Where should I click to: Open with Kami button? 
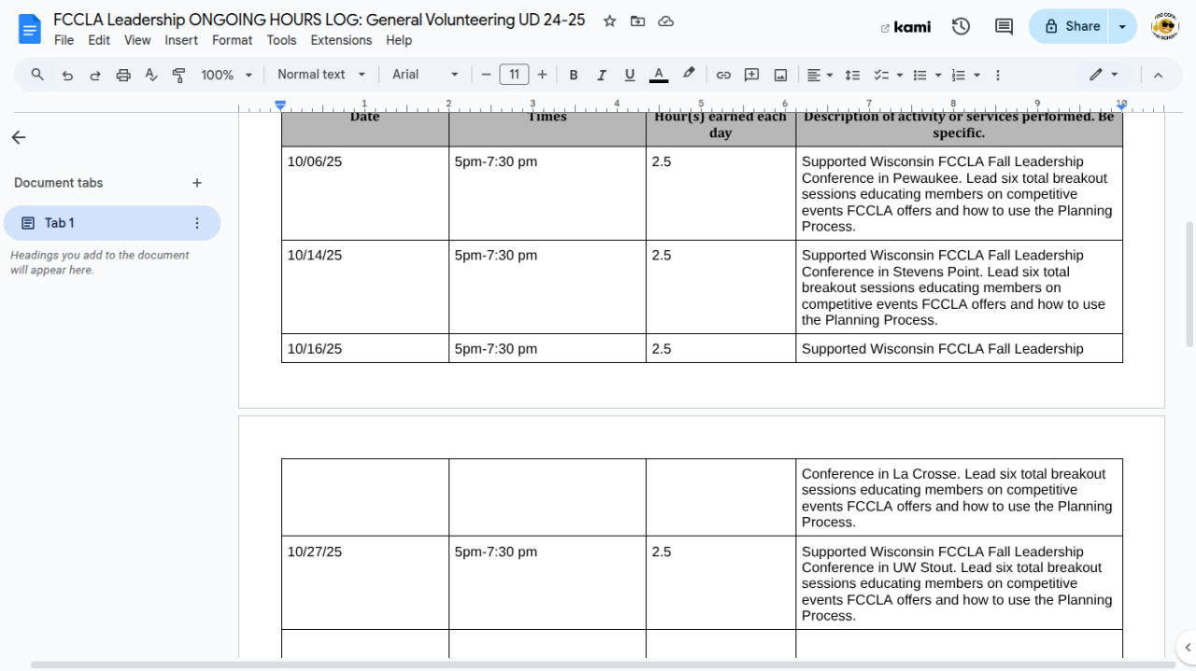pos(905,27)
